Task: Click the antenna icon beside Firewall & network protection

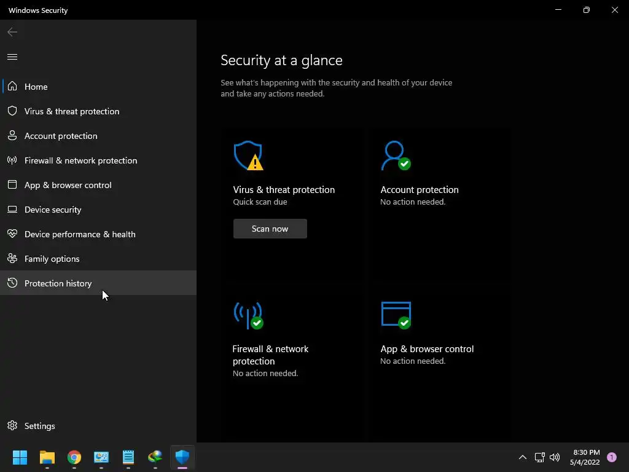Action: point(12,160)
